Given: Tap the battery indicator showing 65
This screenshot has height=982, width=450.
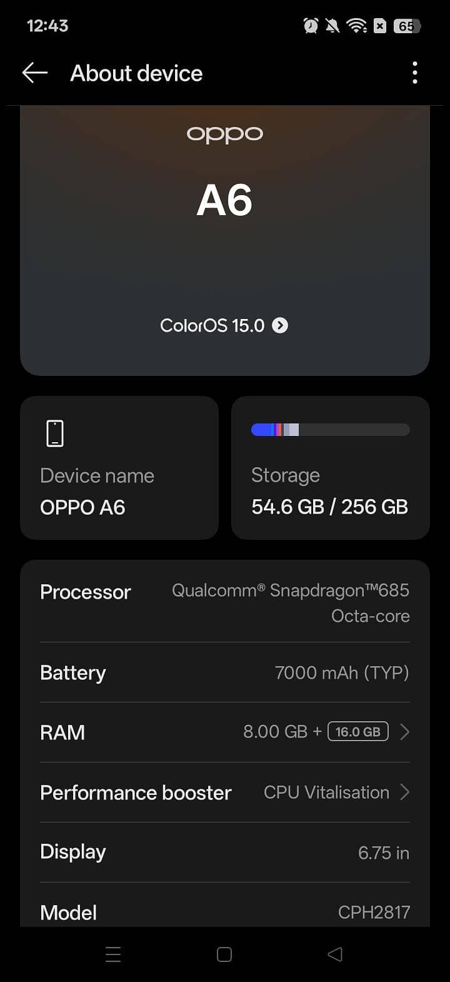Looking at the screenshot, I should (x=407, y=26).
